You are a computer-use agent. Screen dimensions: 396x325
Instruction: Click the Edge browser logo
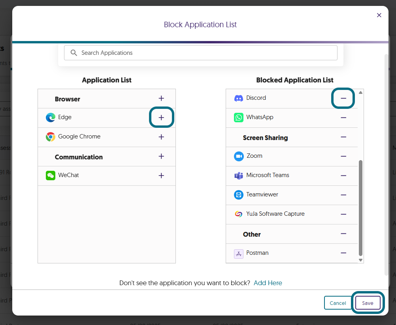51,118
